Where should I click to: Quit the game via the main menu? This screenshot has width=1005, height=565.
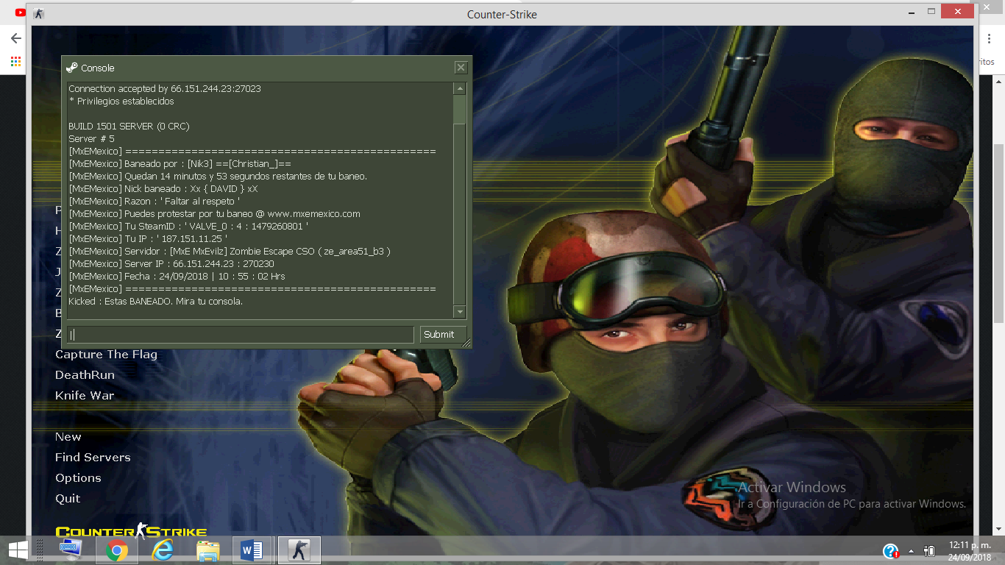tap(68, 499)
